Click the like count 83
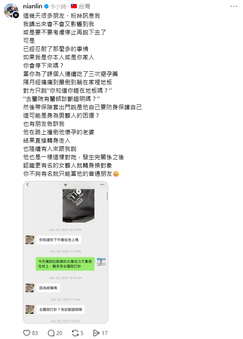 35,333
